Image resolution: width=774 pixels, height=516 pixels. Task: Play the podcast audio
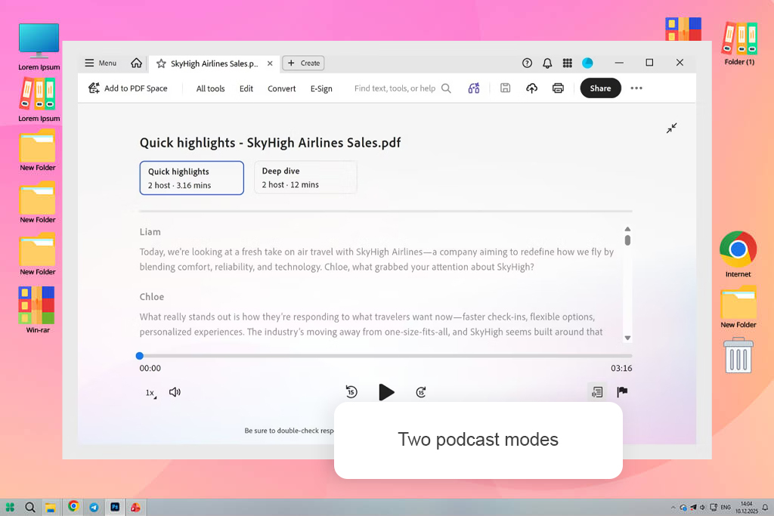coord(386,392)
